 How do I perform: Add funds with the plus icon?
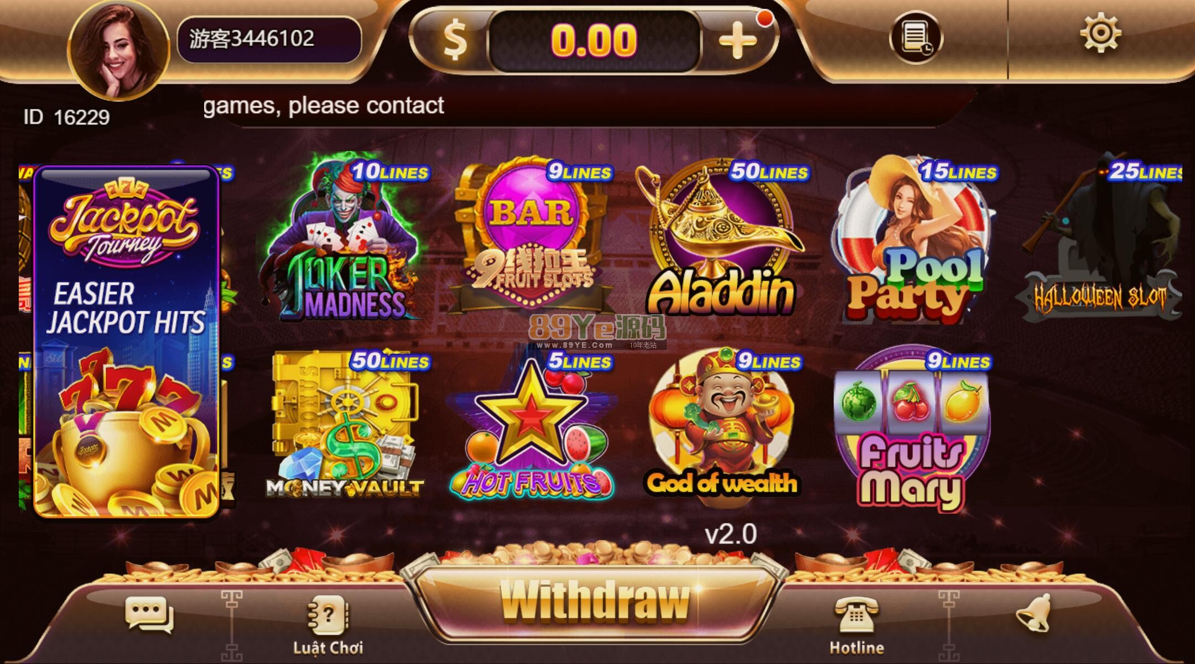pyautogui.click(x=737, y=40)
